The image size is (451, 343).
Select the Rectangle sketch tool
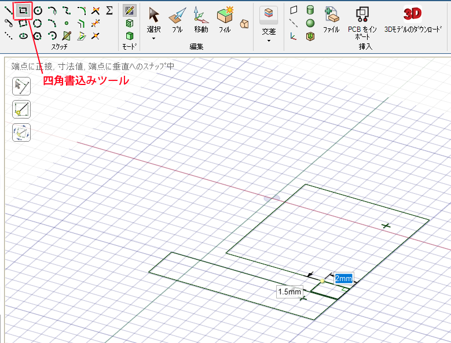pos(23,10)
